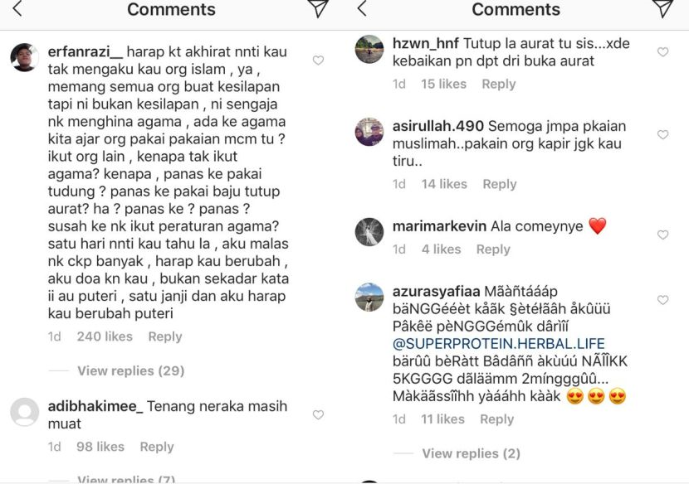Expand View replies (29) under erfanrazi__
689x484 pixels.
(131, 370)
